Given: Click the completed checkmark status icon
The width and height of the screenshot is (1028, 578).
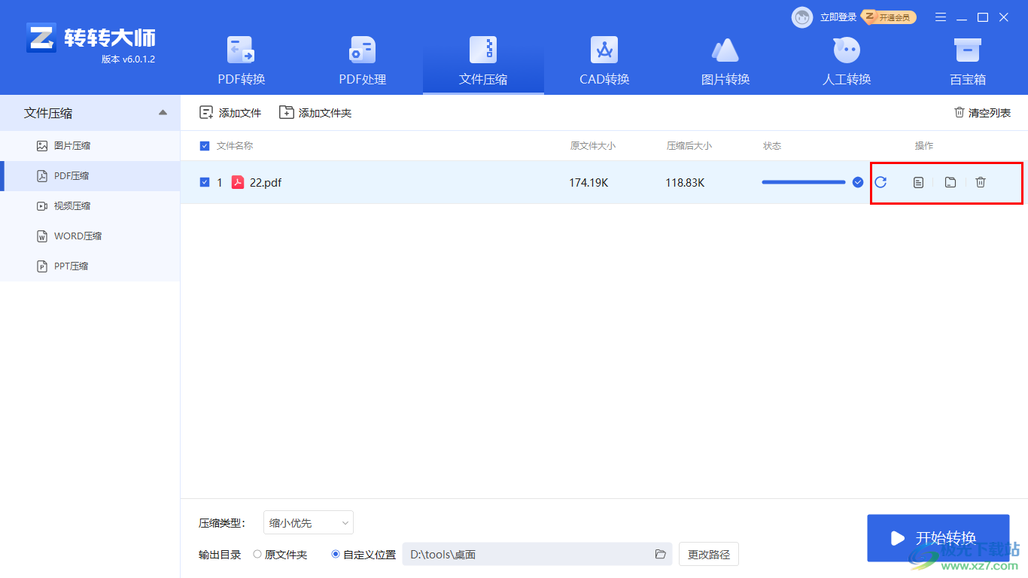Looking at the screenshot, I should pyautogui.click(x=858, y=182).
